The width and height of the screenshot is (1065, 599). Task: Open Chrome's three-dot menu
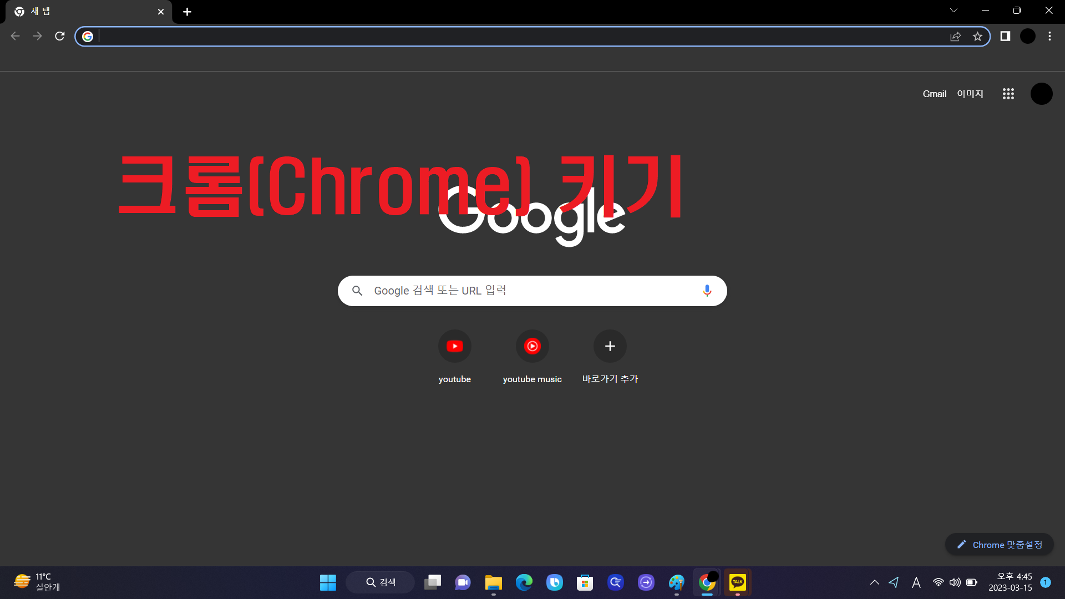(x=1049, y=36)
